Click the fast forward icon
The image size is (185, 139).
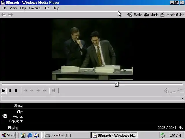38,91
